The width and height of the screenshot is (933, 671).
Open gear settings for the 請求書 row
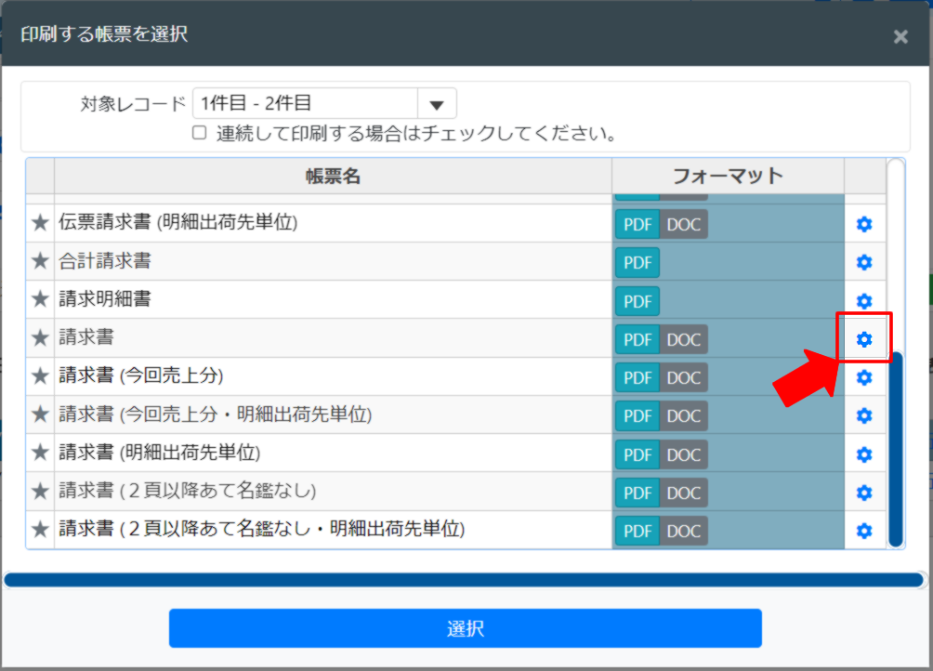click(864, 338)
